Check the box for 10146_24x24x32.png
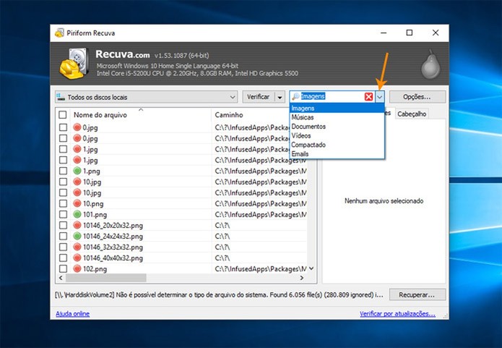Screen dimensions: 502x348 63,236
